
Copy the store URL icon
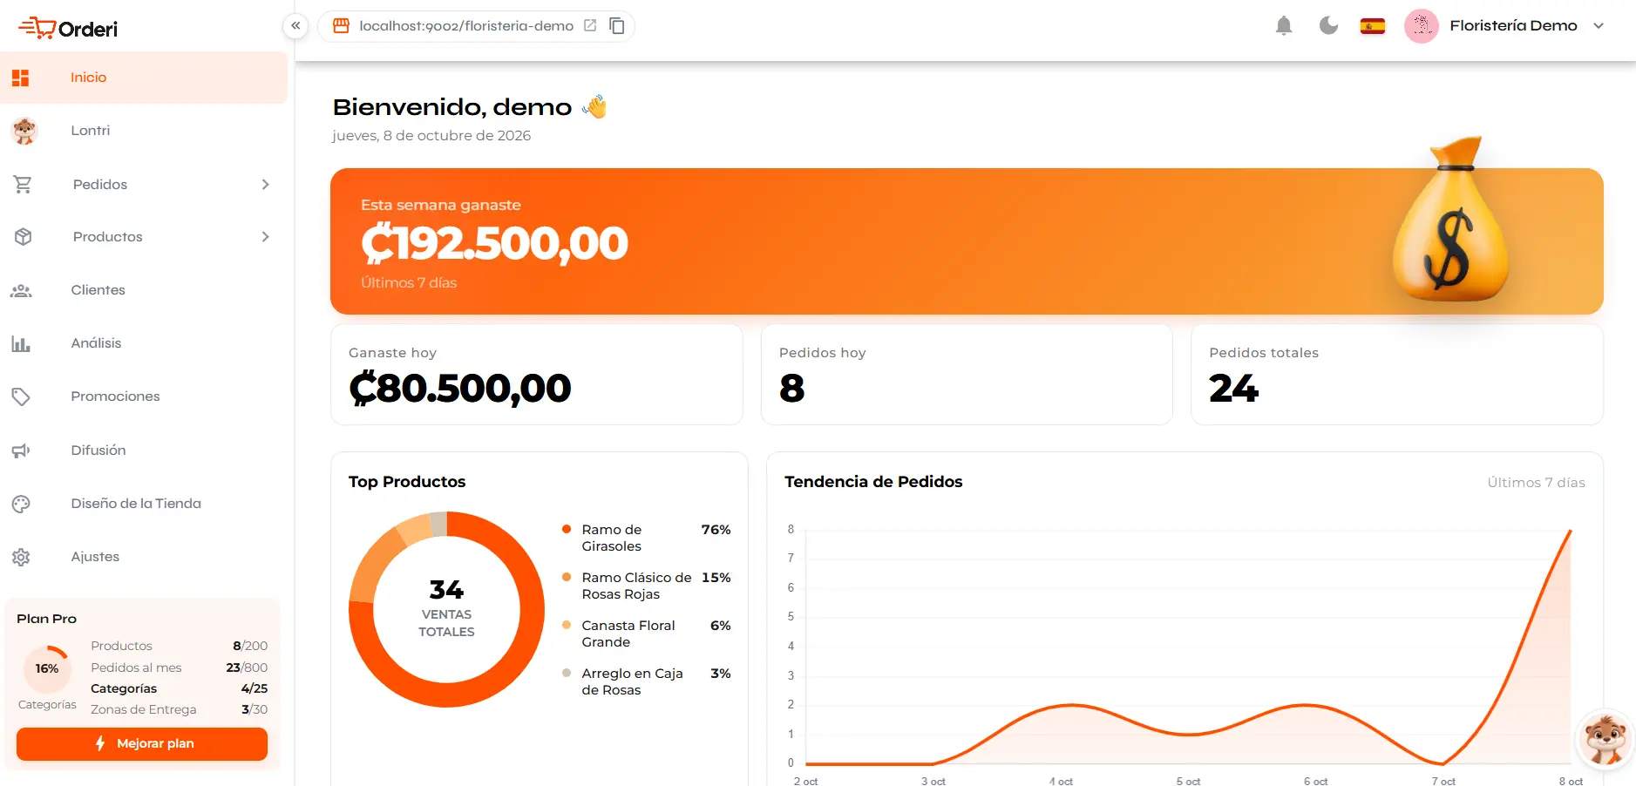click(617, 25)
